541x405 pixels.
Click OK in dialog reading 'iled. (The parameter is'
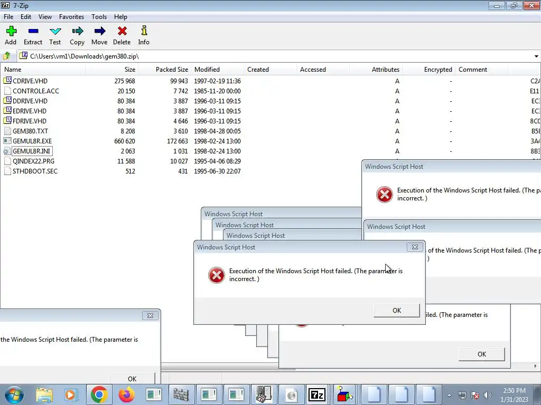pyautogui.click(x=482, y=354)
